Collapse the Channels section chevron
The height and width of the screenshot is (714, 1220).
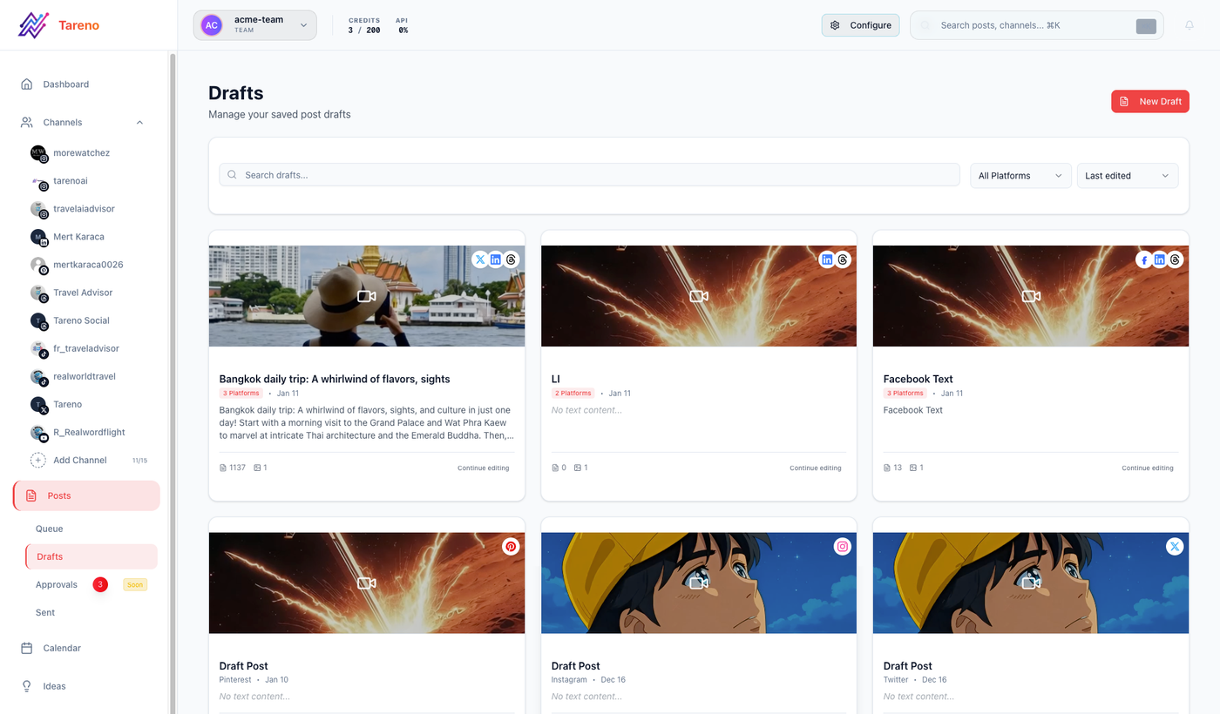pos(139,123)
